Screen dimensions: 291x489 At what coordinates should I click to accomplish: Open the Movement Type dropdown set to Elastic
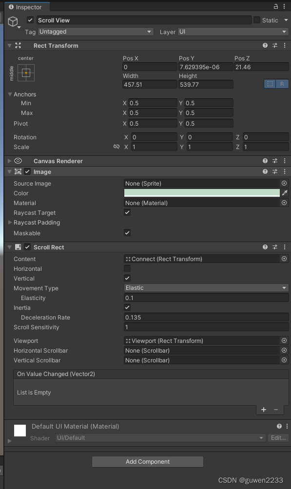pyautogui.click(x=206, y=288)
